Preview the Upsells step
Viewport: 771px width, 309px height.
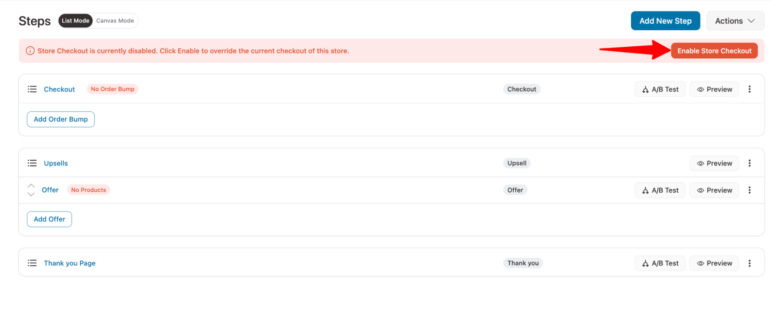[714, 163]
